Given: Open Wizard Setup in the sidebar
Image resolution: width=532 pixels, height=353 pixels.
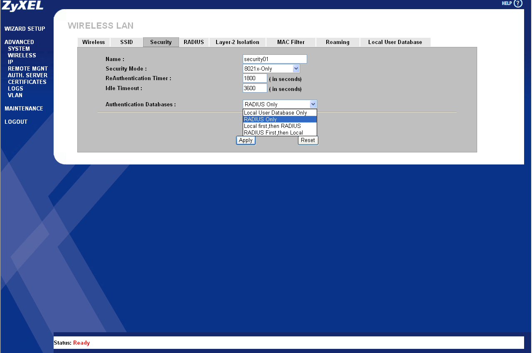Looking at the screenshot, I should (25, 29).
